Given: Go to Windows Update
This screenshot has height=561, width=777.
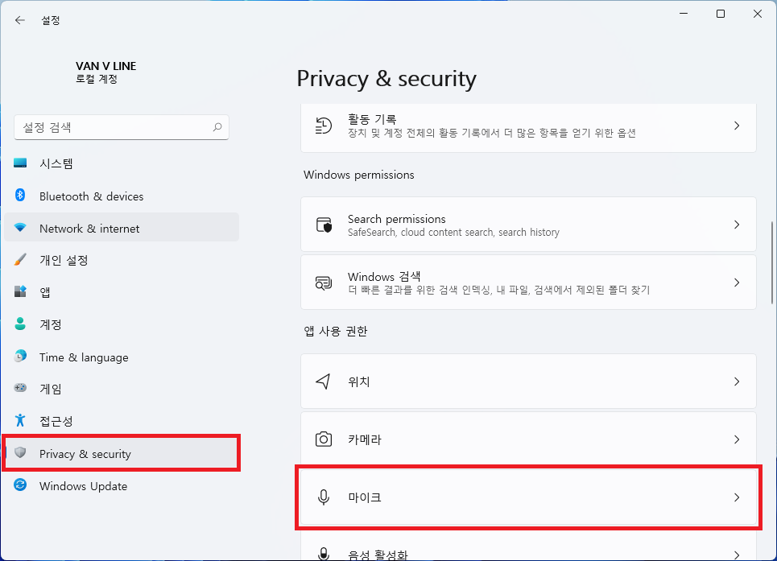Looking at the screenshot, I should [x=122, y=485].
